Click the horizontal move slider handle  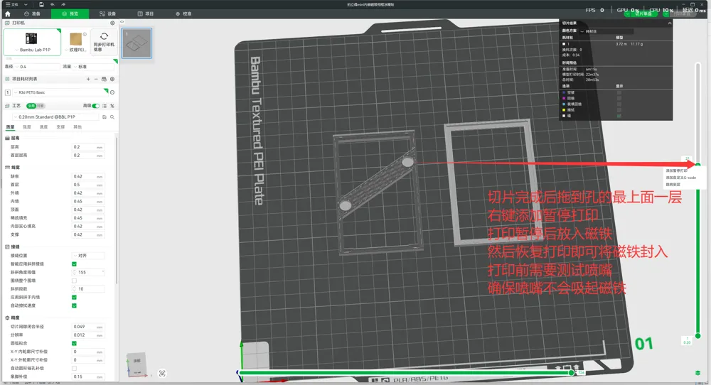pyautogui.click(x=572, y=372)
